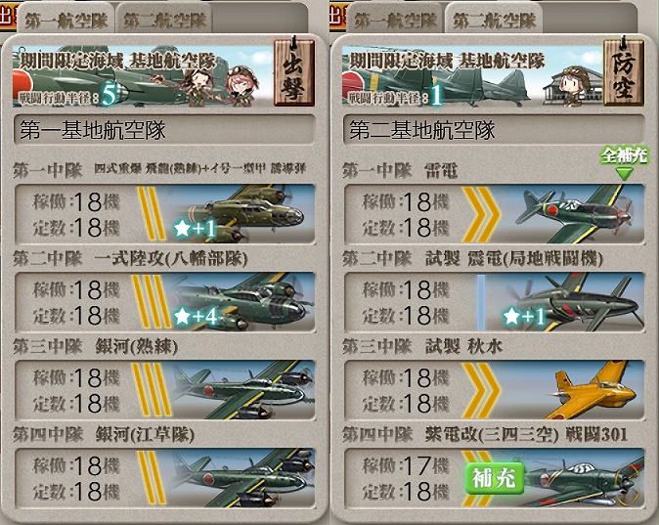
Task: Click the 銀河(熟練) aircraft image
Action: coord(242,390)
